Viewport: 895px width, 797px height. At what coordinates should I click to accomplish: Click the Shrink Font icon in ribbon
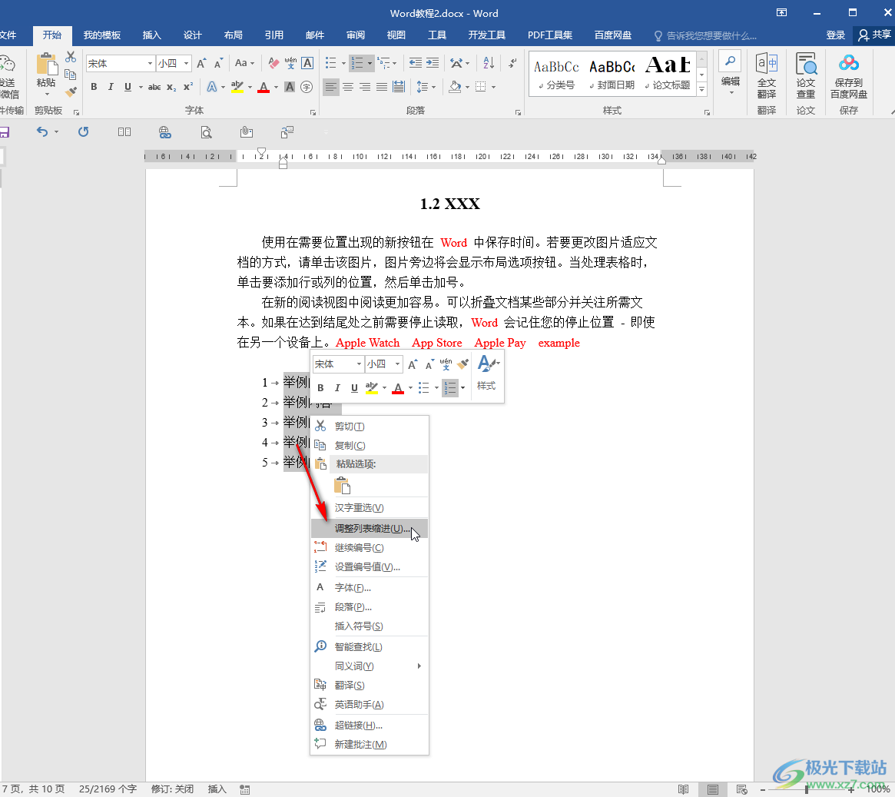click(x=218, y=63)
